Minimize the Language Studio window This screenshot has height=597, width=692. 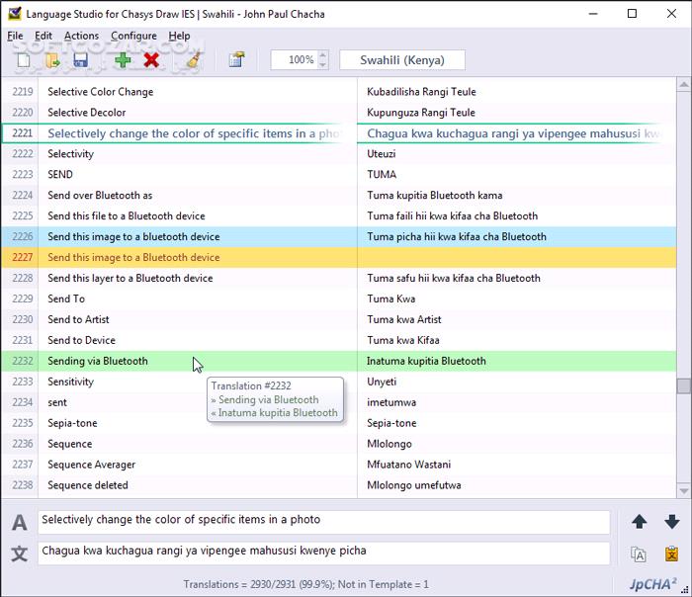click(593, 14)
